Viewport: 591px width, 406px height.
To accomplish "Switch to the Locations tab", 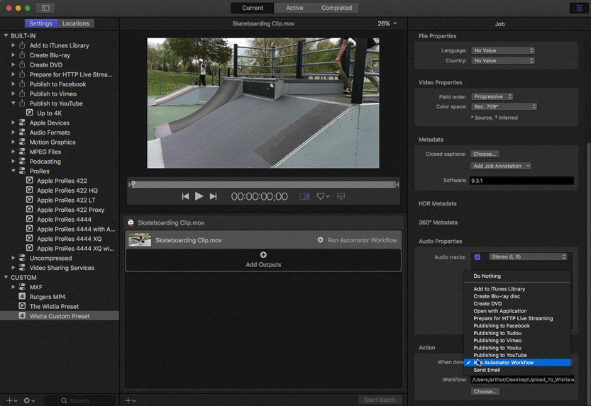I will pyautogui.click(x=76, y=23).
